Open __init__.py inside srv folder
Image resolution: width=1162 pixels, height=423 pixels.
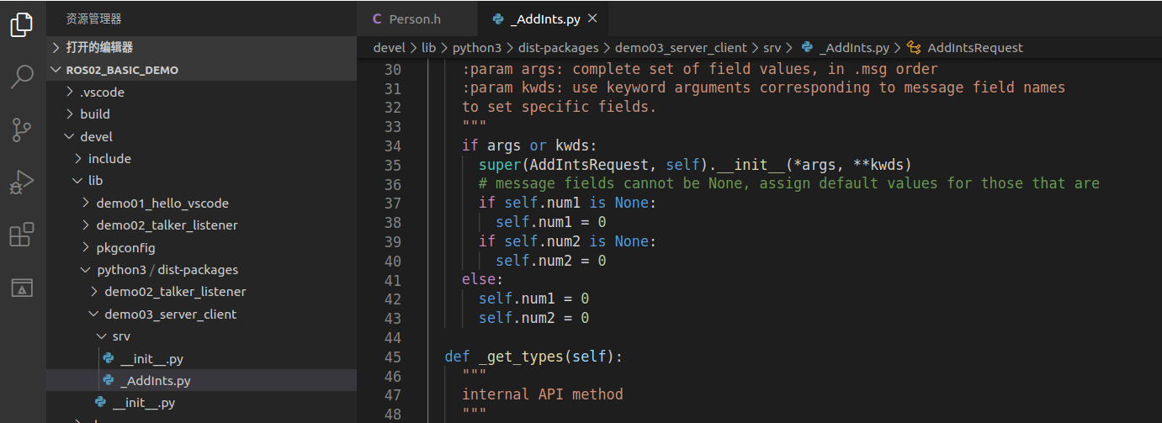point(151,358)
